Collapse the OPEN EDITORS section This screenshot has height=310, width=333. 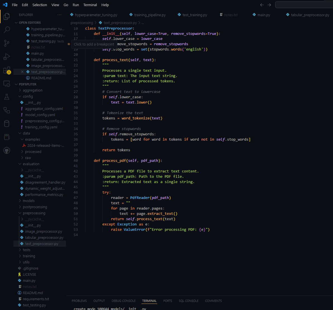tap(30, 23)
